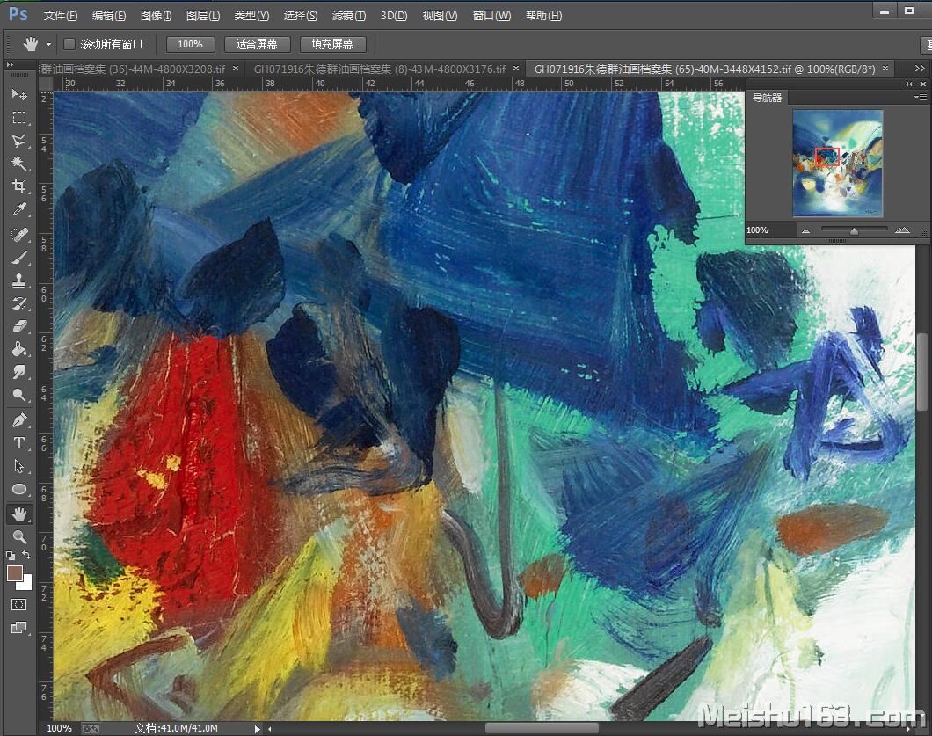932x736 pixels.
Task: Select the Path Selection tool
Action: (x=19, y=466)
